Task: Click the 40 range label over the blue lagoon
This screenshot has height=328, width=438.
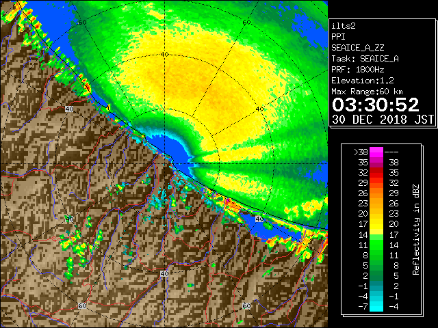Action: (259, 219)
